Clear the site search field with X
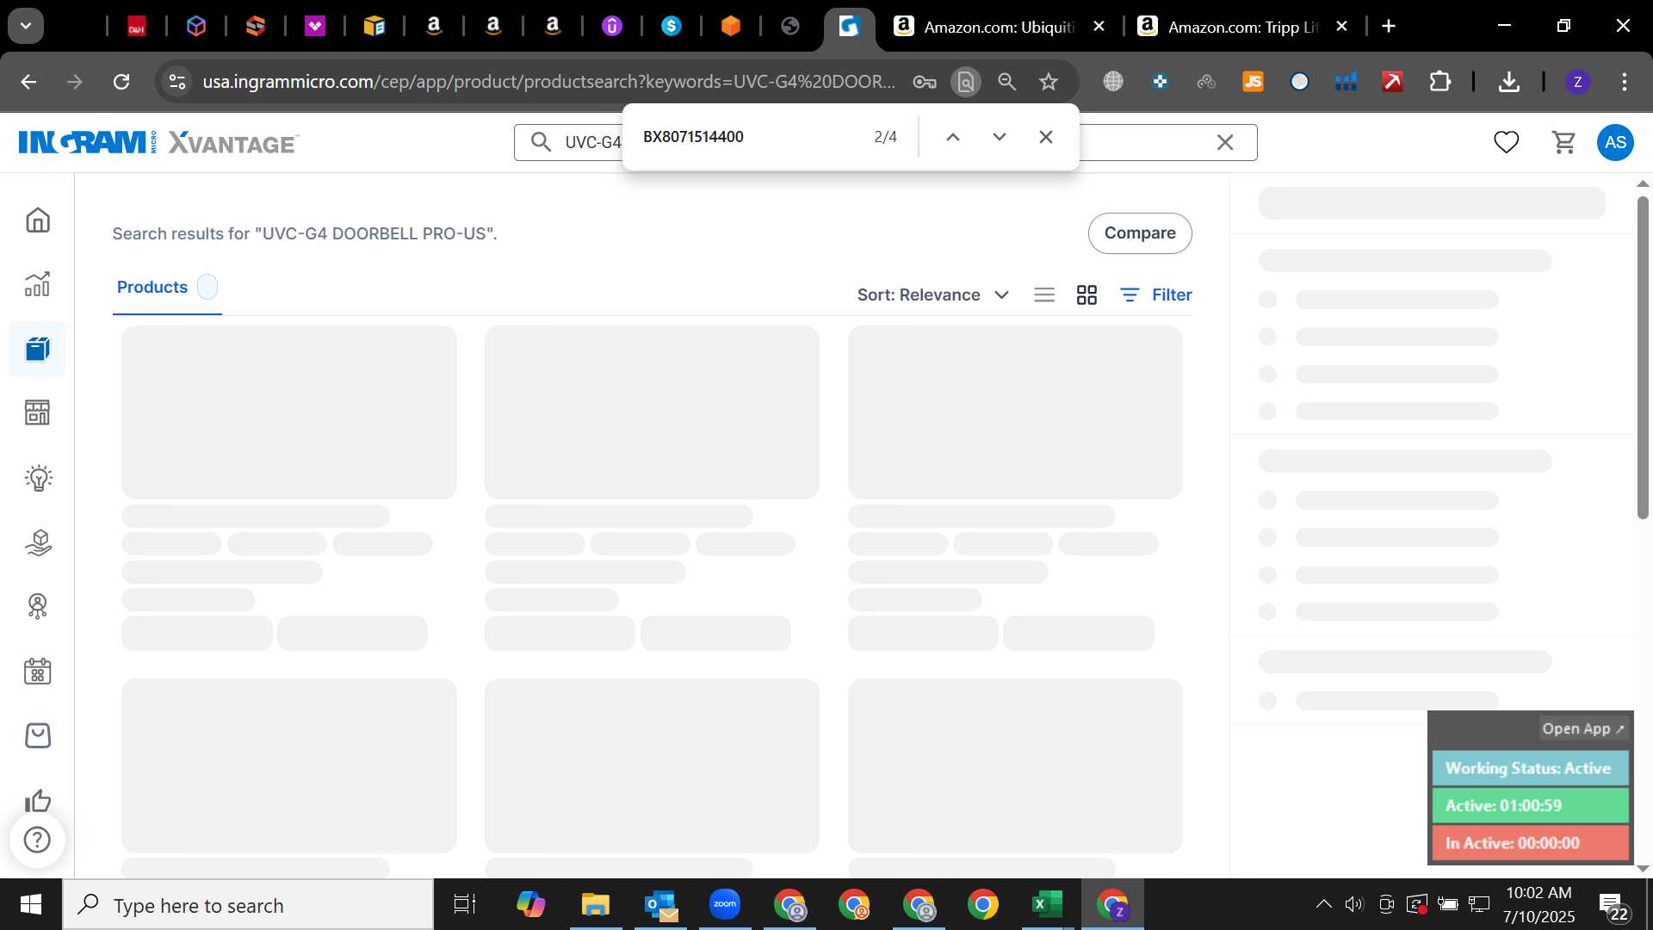 (x=1224, y=142)
